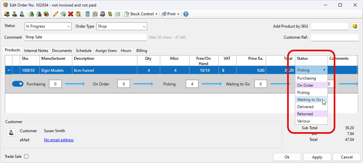The width and height of the screenshot is (363, 163).
Task: Click the add comment speech bubble icon
Action: (x=63, y=14)
